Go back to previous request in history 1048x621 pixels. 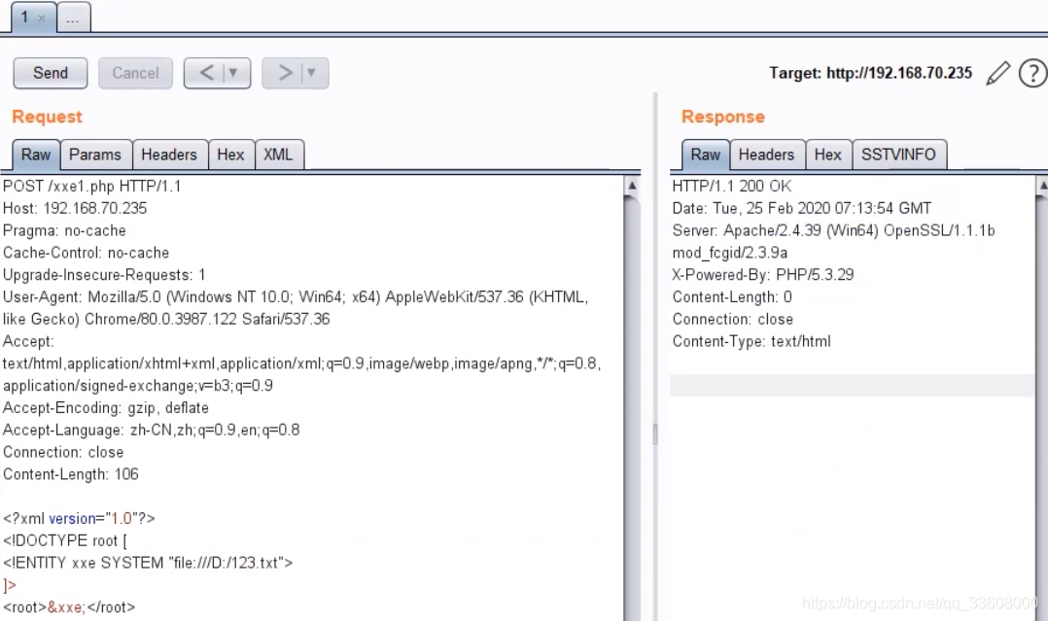pos(206,73)
